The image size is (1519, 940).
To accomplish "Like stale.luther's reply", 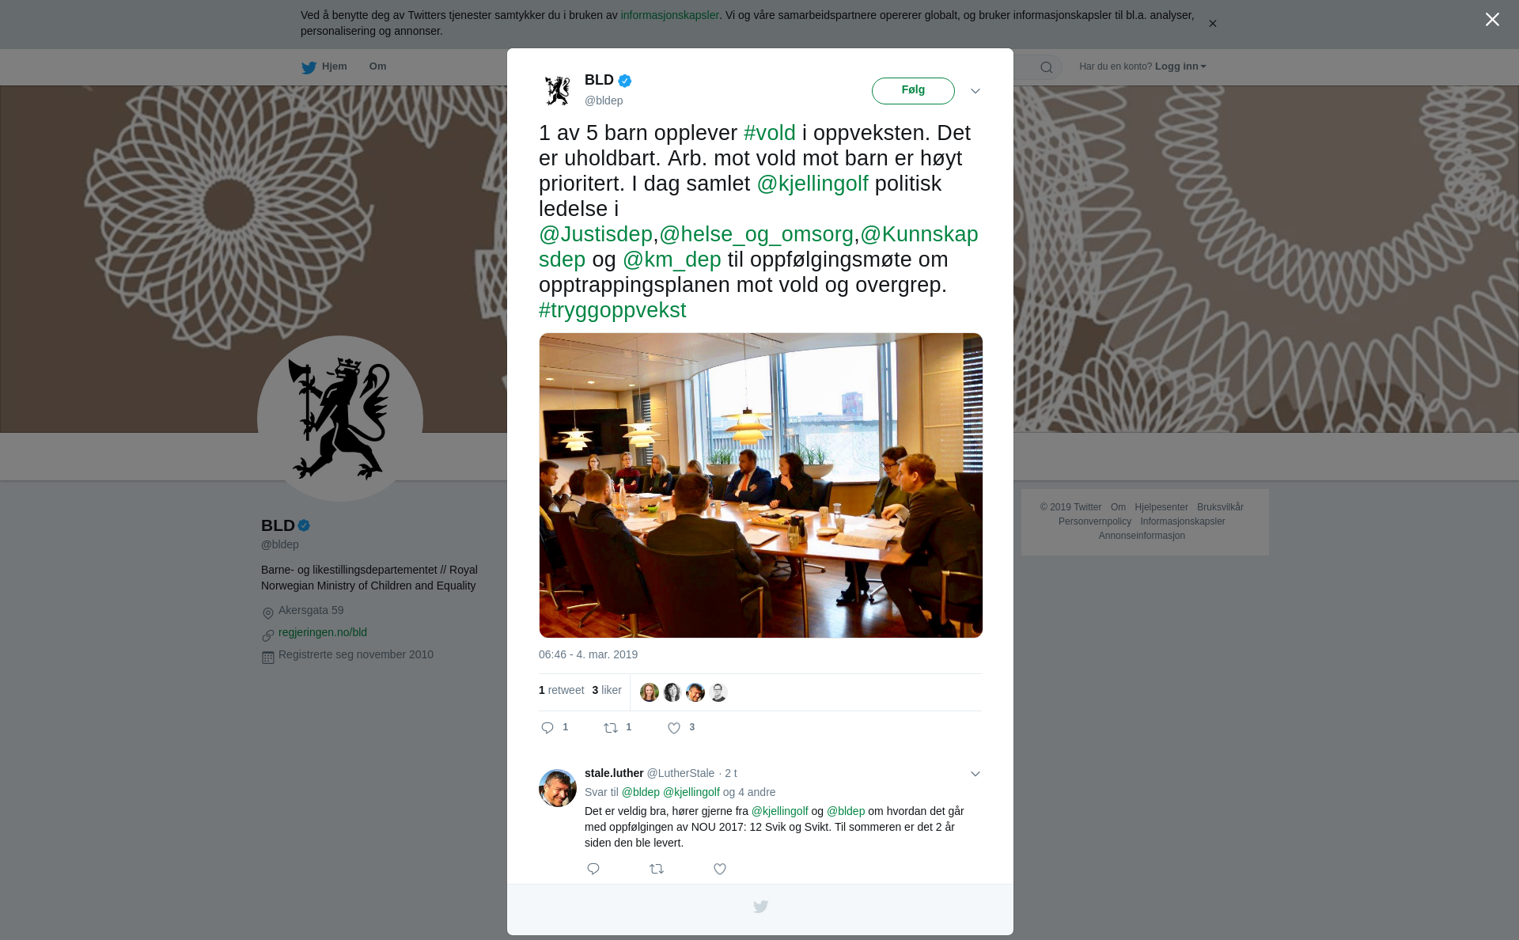I will (720, 869).
